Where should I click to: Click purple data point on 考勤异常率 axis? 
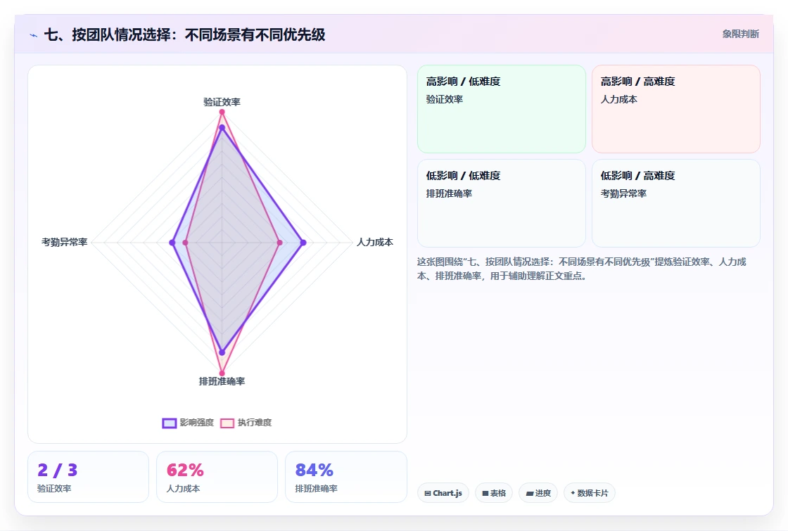(172, 243)
